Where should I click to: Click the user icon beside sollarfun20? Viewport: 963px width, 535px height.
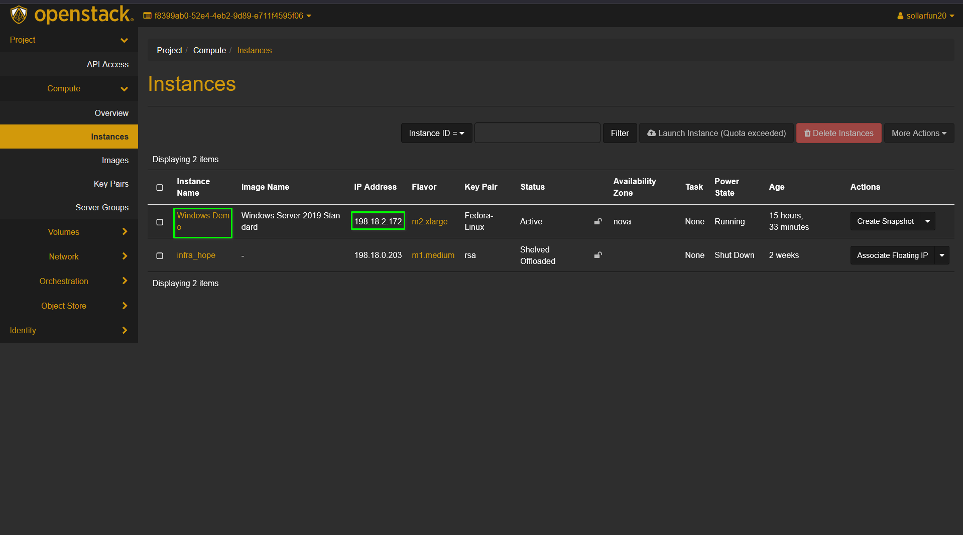(x=900, y=16)
